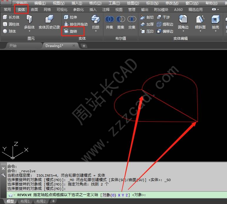Click the Revolve (旋转) tool
This screenshot has width=227, height=204.
tap(70, 31)
